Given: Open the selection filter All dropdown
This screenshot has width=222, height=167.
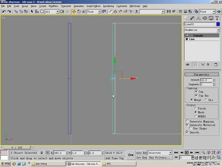Looking at the screenshot, I should tap(57, 11).
